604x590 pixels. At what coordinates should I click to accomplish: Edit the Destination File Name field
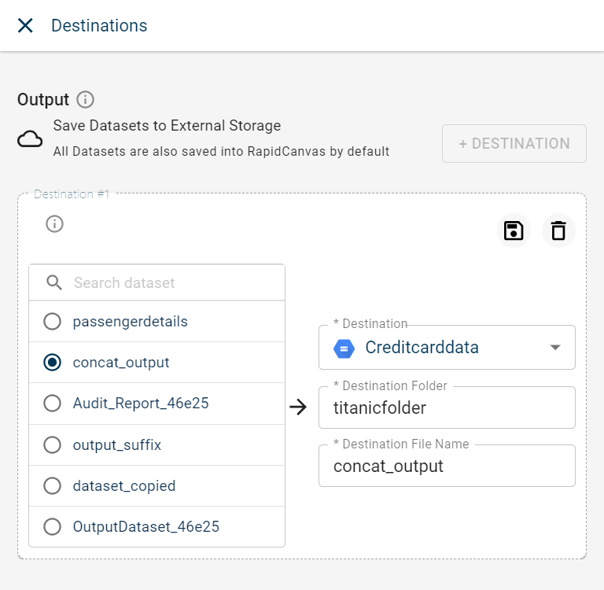point(447,466)
